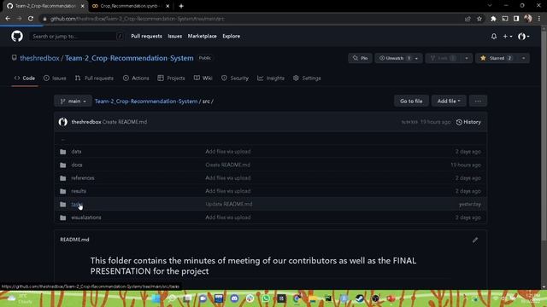Open the Windows Start button
The width and height of the screenshot is (547, 307).
[156, 298]
